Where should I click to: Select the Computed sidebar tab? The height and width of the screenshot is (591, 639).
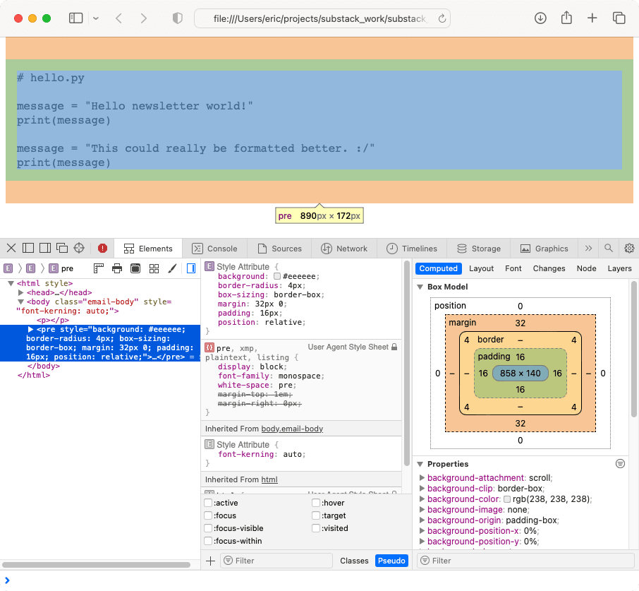pyautogui.click(x=439, y=268)
